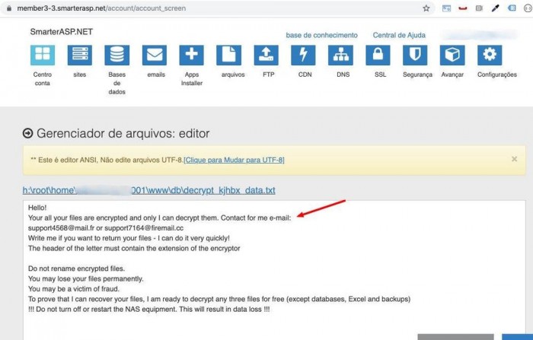
Task: Click the eyedropper browser extension icon
Action: [x=495, y=8]
